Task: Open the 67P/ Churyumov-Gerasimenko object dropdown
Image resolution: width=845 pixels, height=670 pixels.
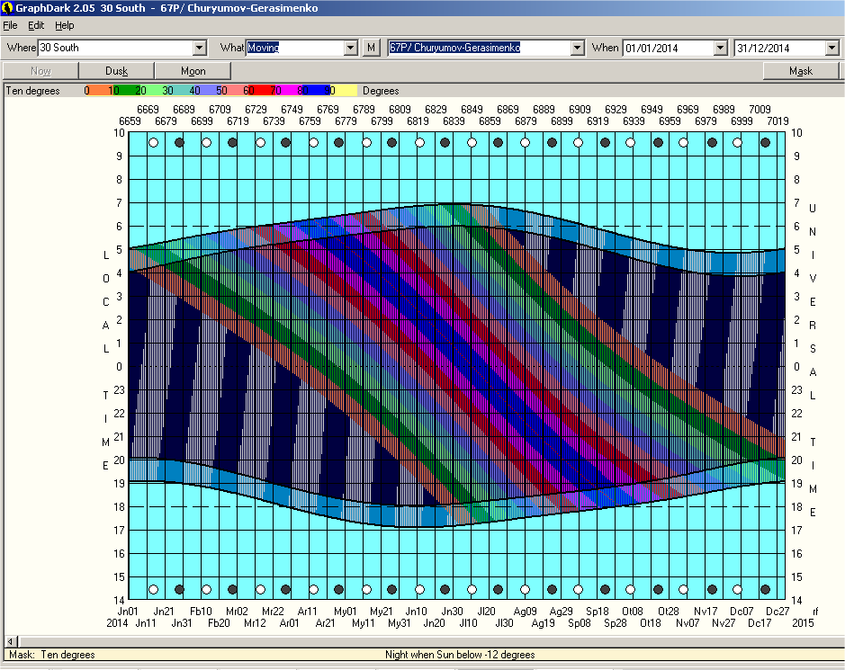Action: [x=577, y=48]
